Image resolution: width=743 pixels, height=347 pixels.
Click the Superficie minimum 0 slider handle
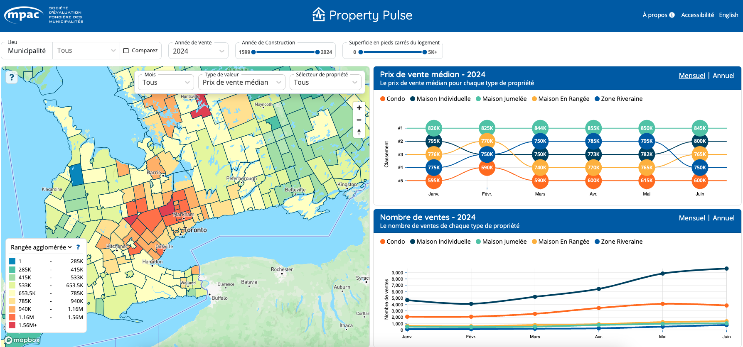click(361, 52)
